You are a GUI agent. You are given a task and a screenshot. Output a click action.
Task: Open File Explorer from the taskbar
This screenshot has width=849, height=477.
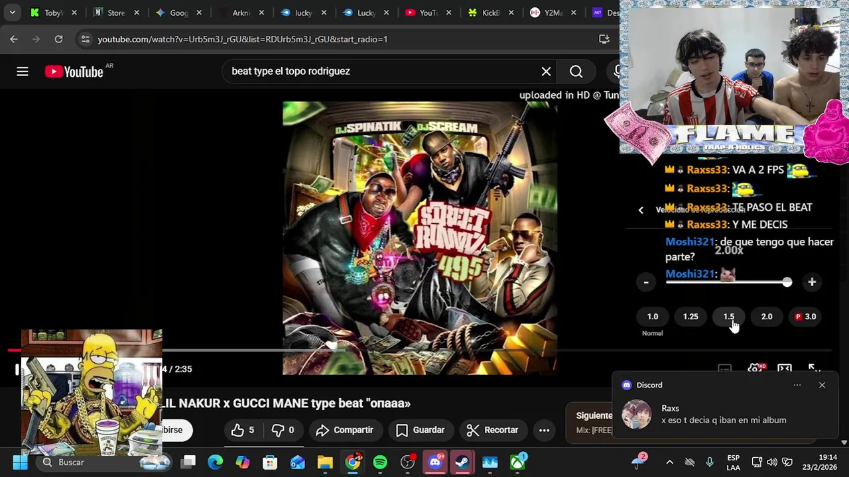pyautogui.click(x=325, y=462)
